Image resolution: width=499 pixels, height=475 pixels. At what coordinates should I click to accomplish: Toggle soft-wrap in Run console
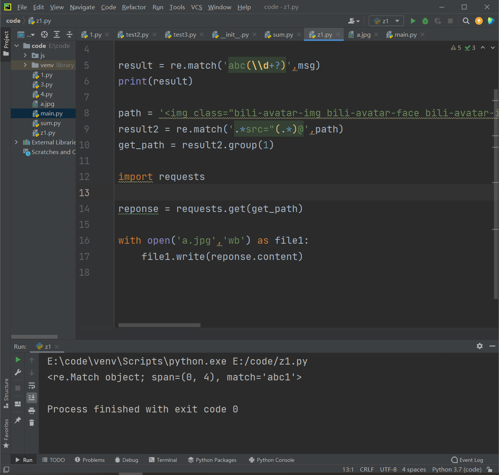(x=32, y=385)
